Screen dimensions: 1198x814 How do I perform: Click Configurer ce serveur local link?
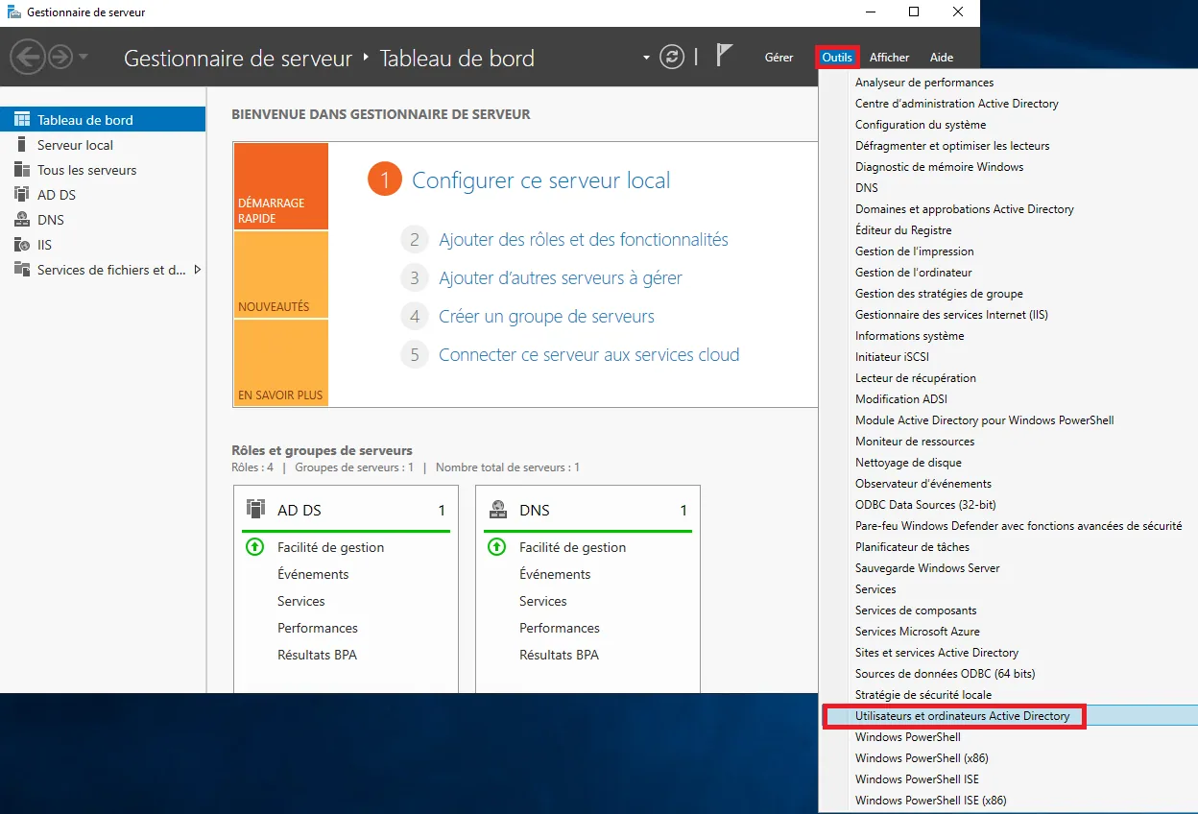click(x=541, y=180)
